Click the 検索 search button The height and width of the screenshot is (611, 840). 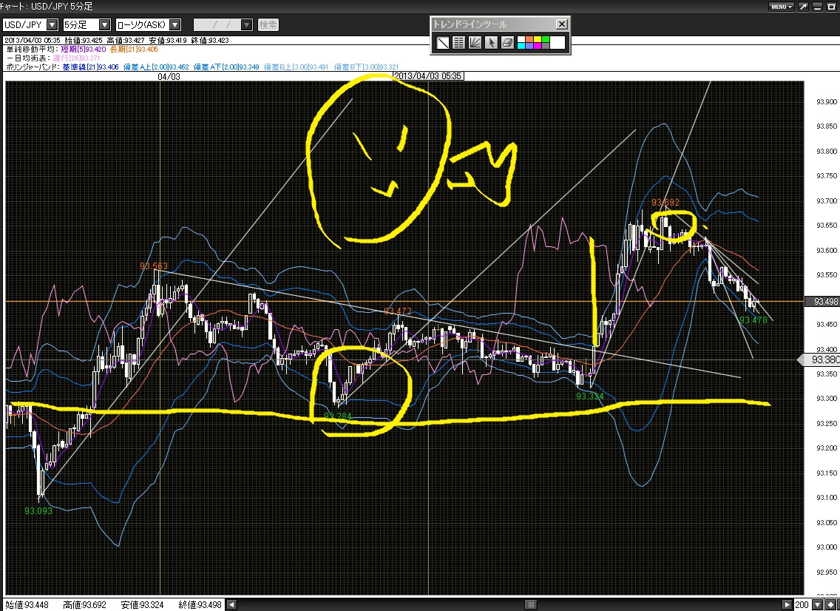268,24
